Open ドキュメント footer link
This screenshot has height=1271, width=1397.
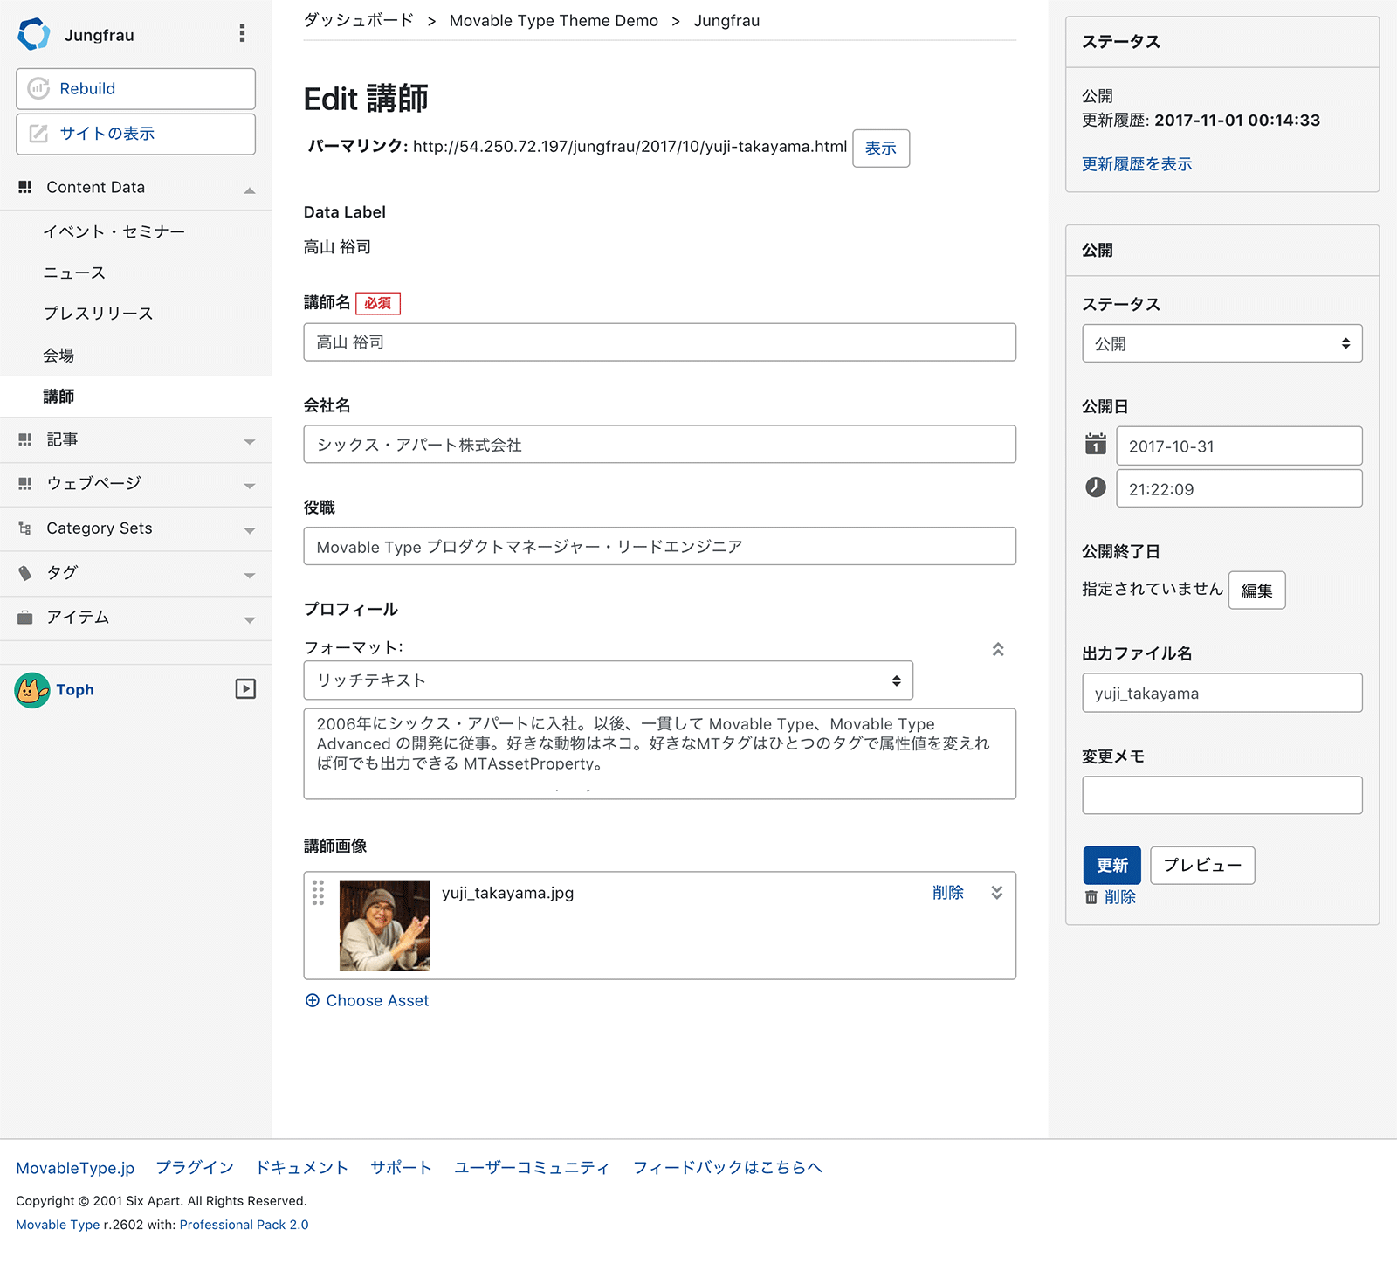[x=302, y=1168]
